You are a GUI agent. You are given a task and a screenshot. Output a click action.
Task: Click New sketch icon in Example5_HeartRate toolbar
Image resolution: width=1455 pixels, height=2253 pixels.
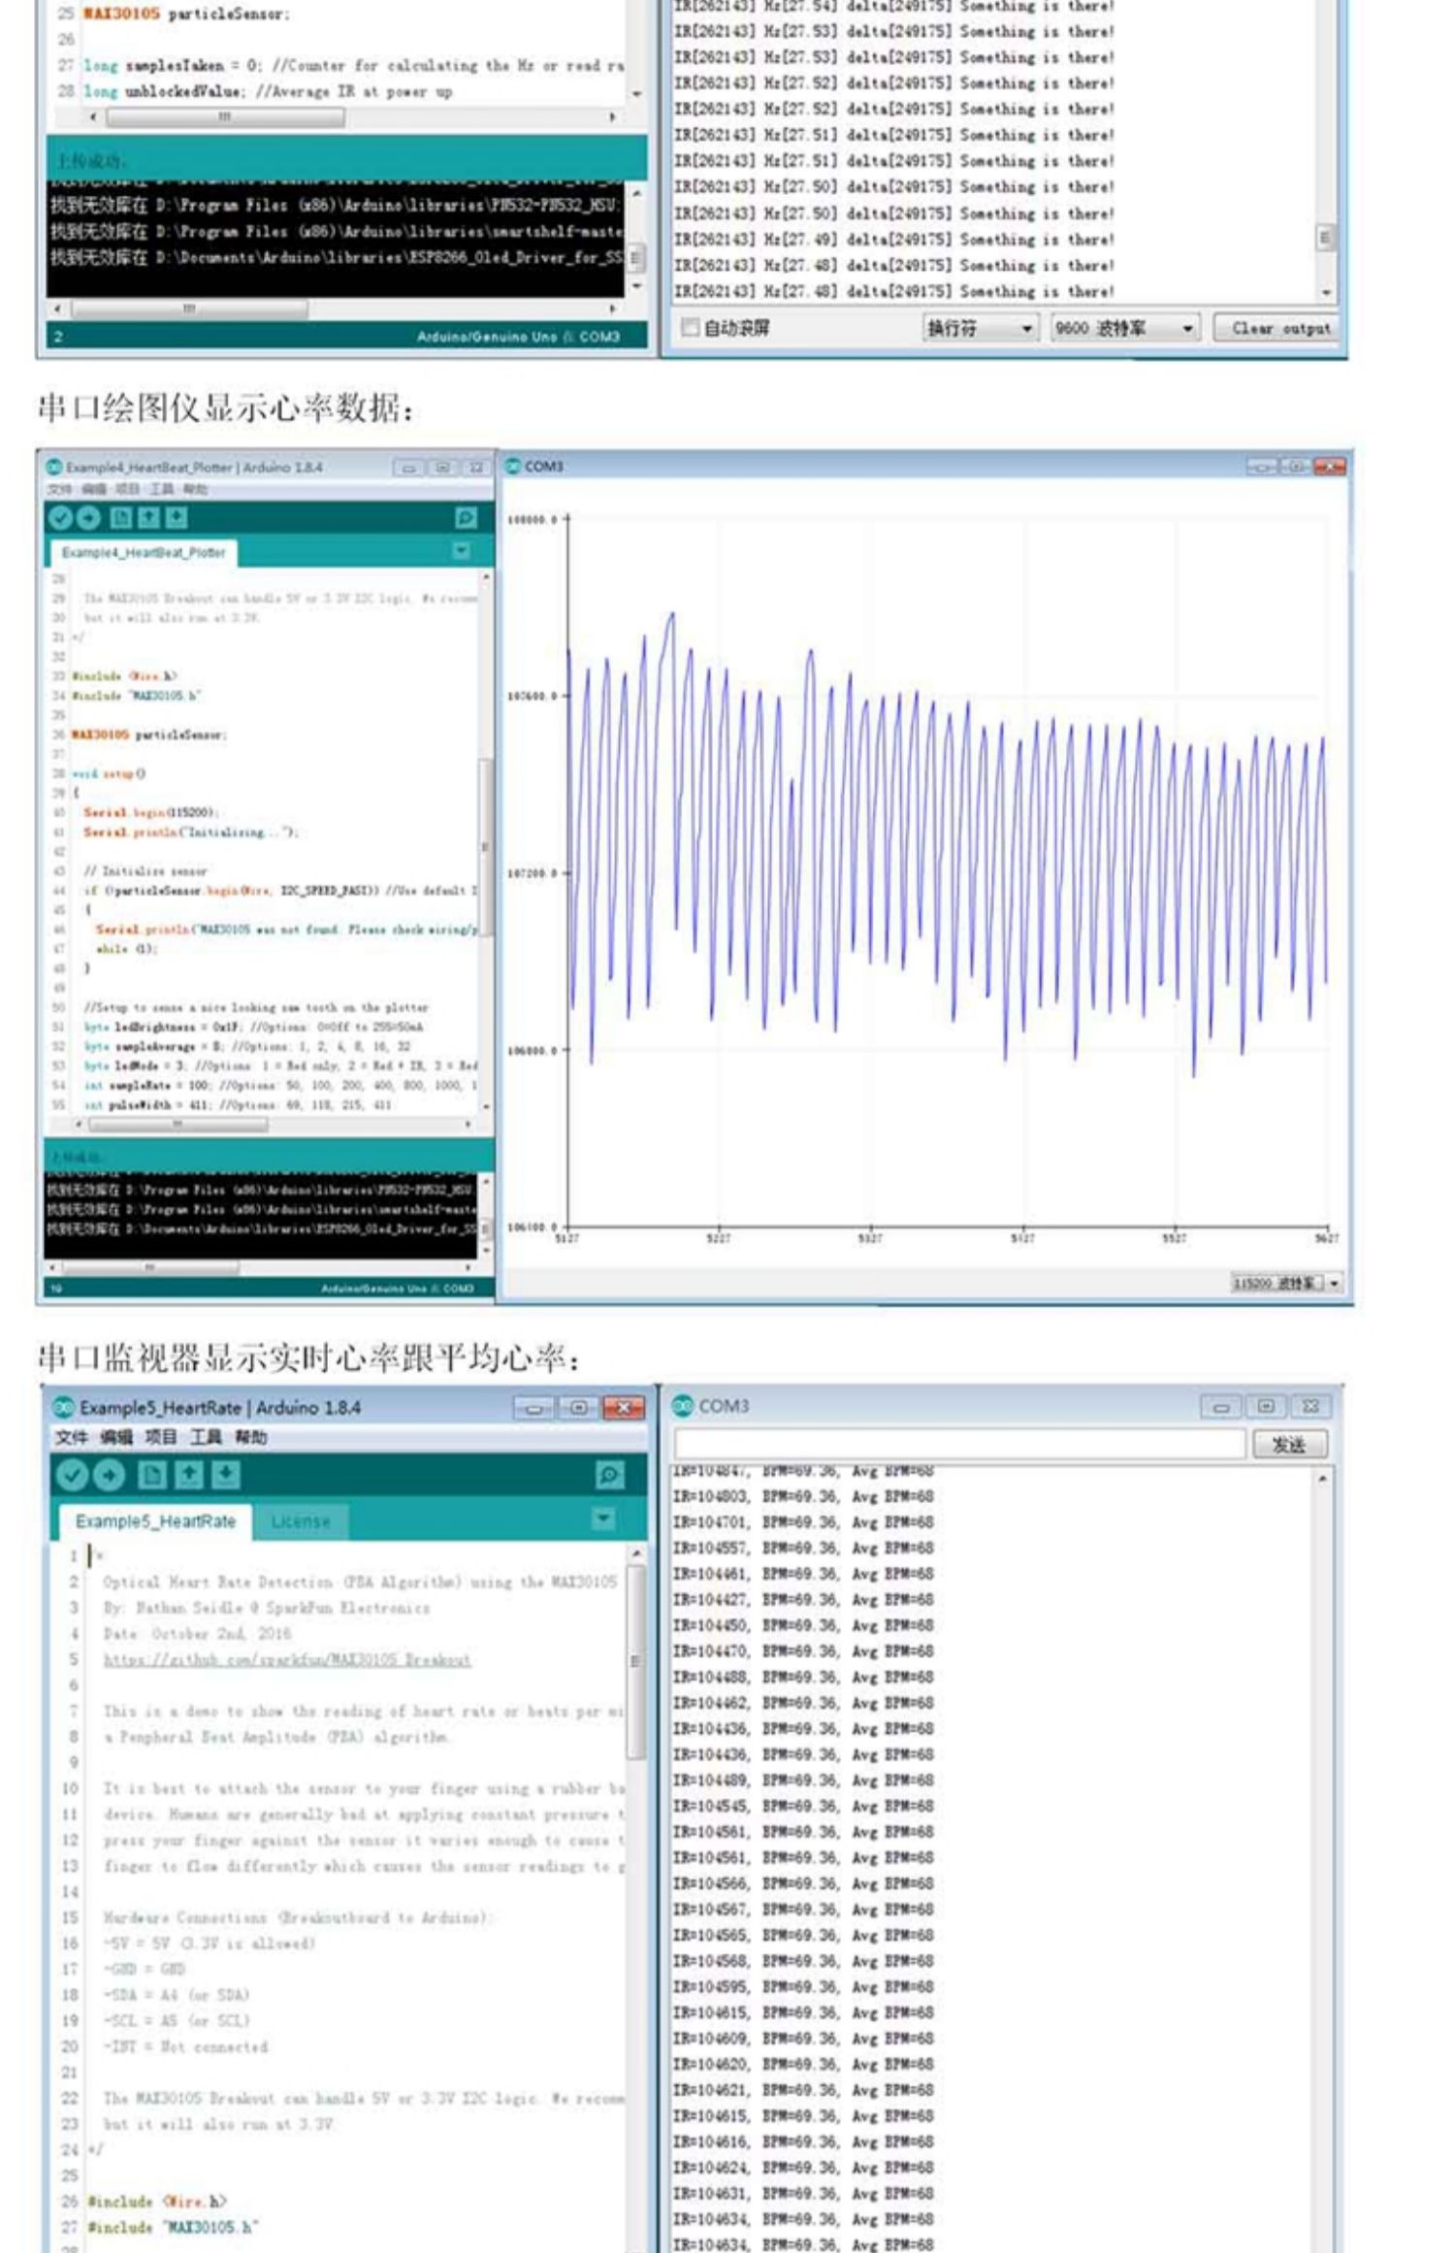coord(151,1475)
